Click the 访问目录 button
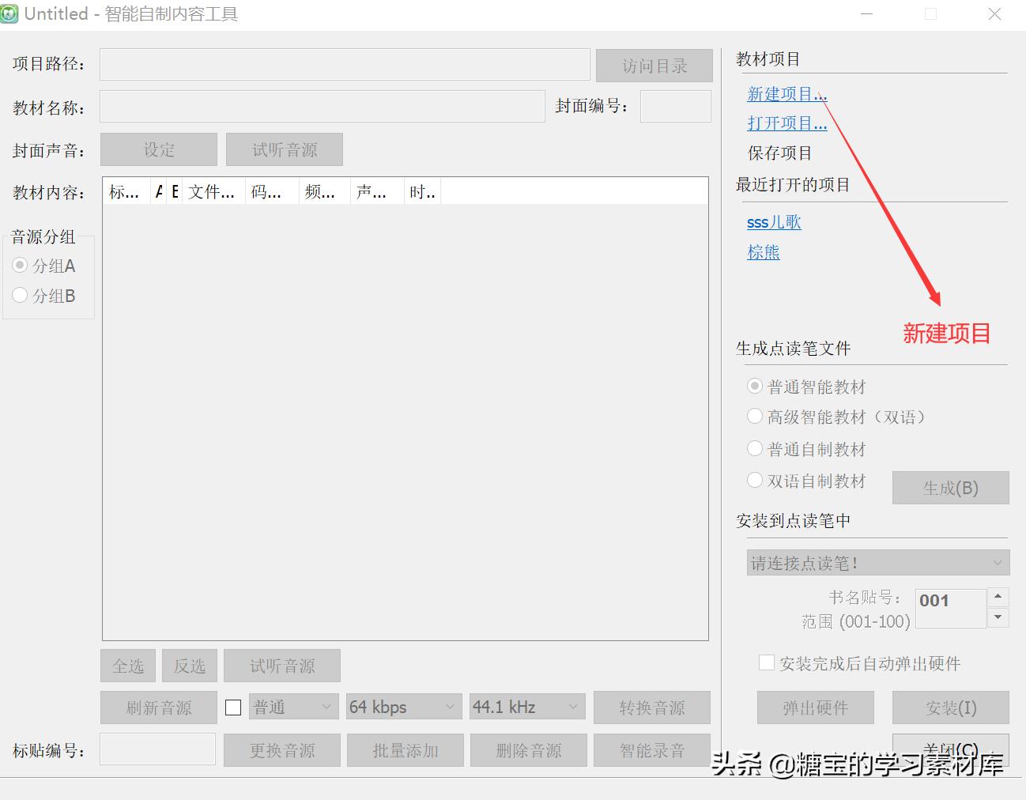 click(654, 65)
